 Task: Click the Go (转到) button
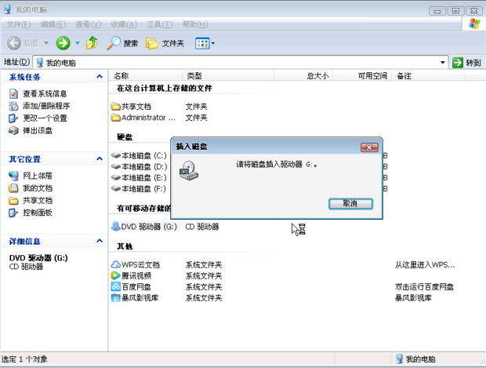[x=466, y=63]
